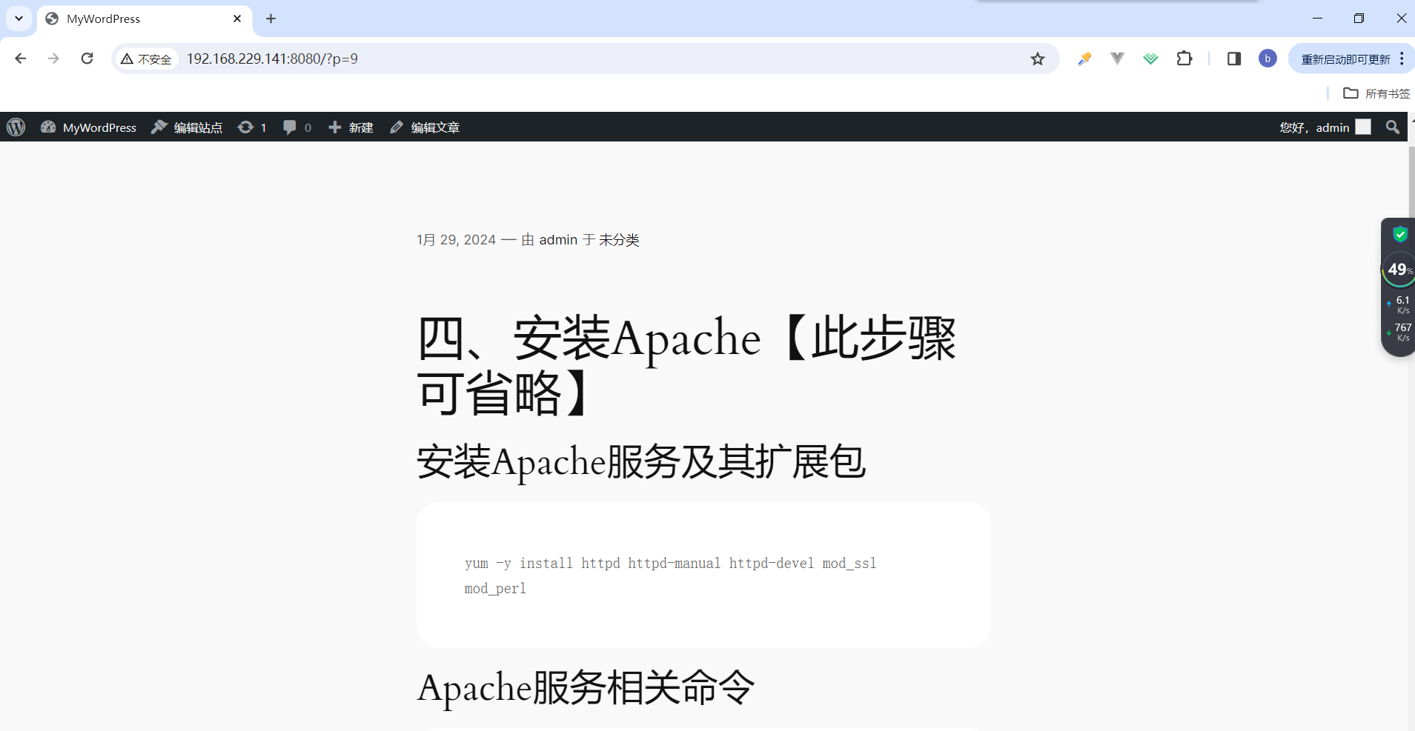The width and height of the screenshot is (1415, 731).
Task: Click the post date 1月 29, 2024
Action: click(456, 240)
